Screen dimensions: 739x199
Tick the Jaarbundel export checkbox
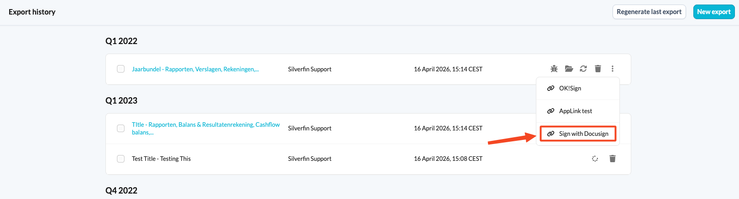pos(121,69)
